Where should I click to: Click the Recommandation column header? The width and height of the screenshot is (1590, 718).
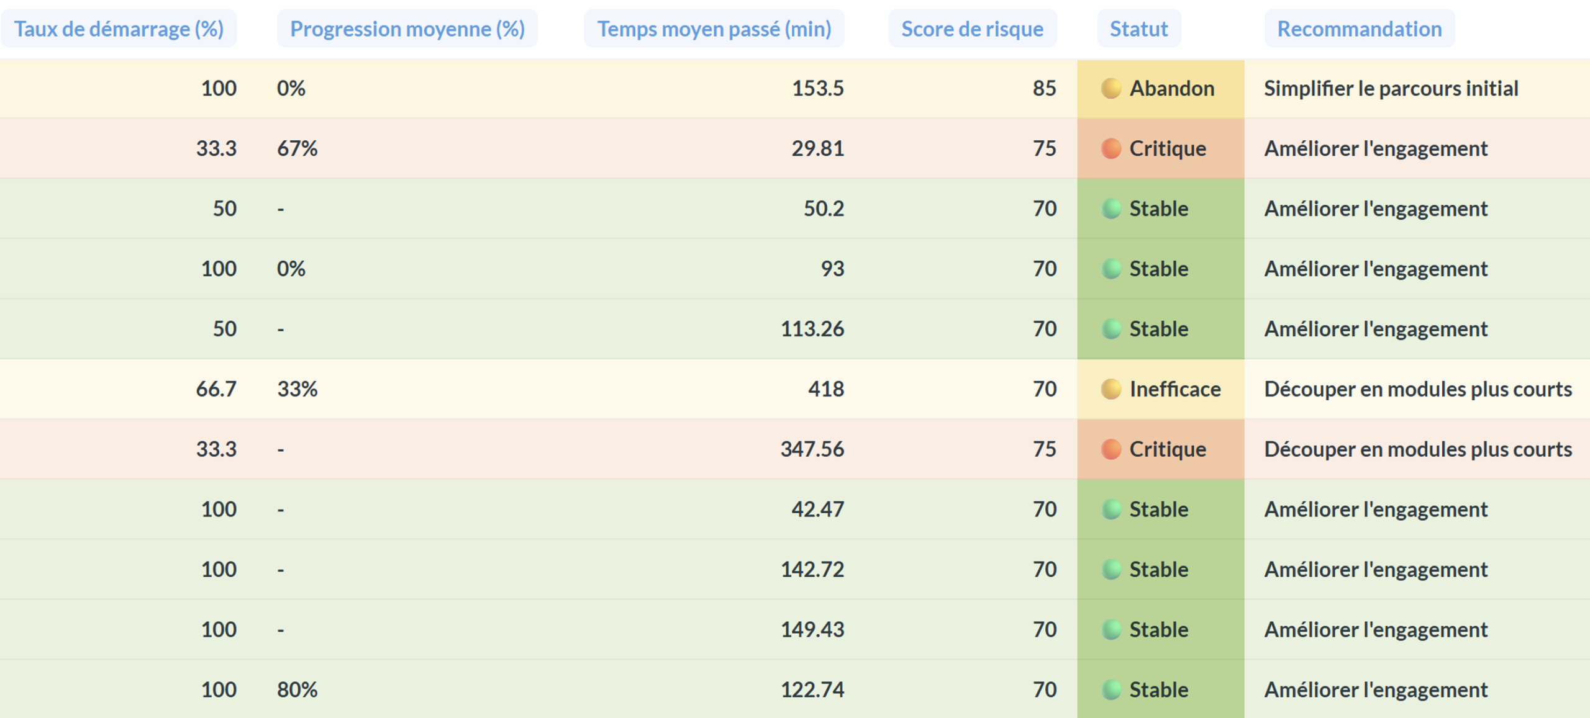pos(1359,29)
